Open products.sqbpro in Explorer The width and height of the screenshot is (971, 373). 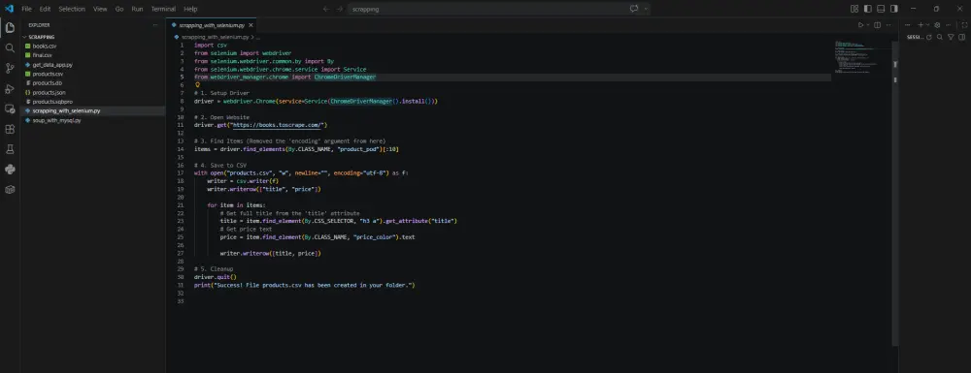click(52, 102)
